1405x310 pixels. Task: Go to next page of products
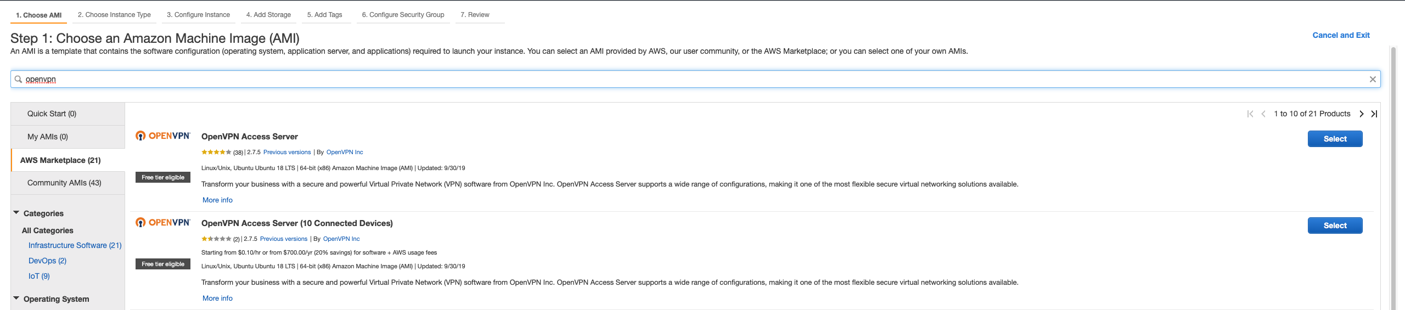pos(1362,114)
